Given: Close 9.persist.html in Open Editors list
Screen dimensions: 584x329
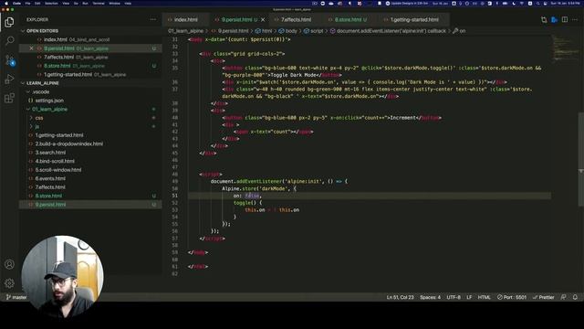Looking at the screenshot, I should 31,48.
